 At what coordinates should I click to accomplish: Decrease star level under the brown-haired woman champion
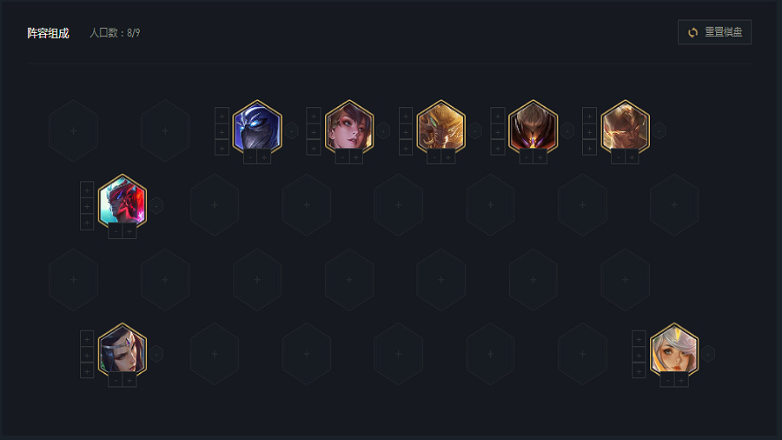342,157
